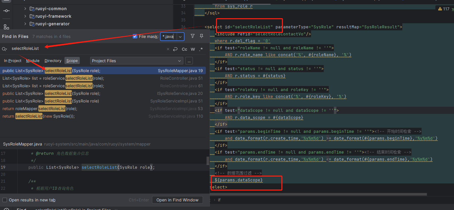The width and height of the screenshot is (454, 210).
Task: Click ${params.dataScope} line in editor
Action: (239, 180)
